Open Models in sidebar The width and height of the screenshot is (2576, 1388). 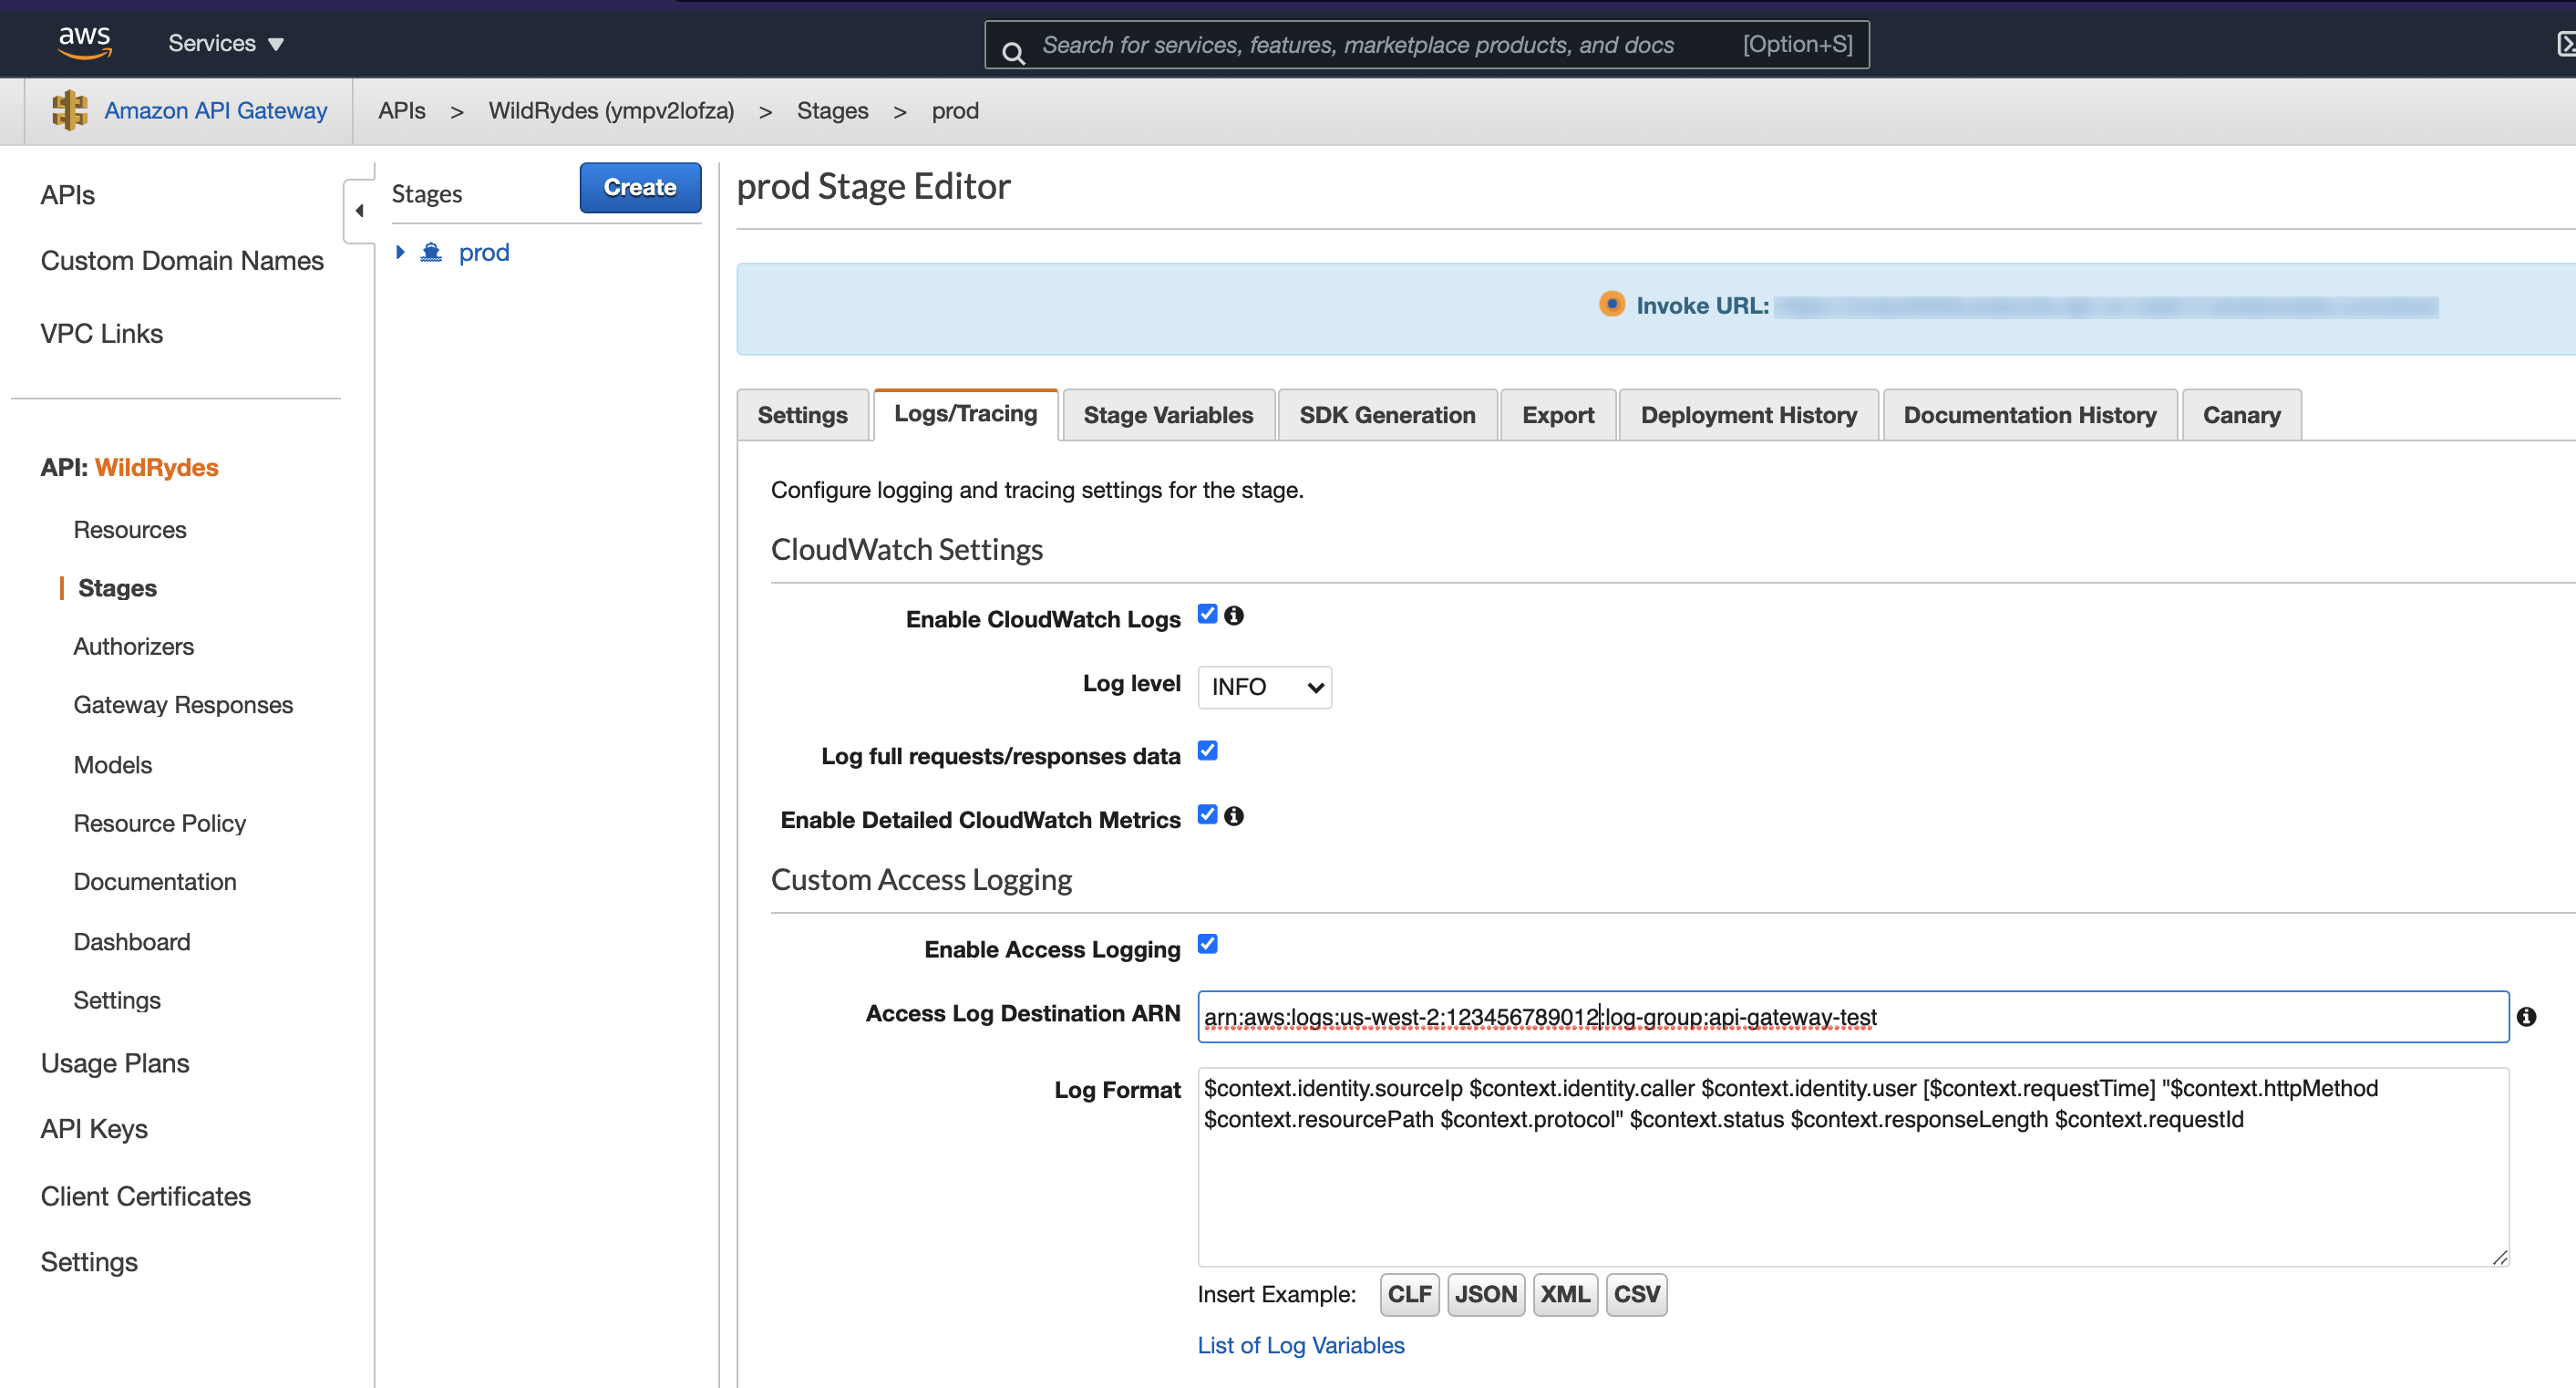tap(112, 764)
